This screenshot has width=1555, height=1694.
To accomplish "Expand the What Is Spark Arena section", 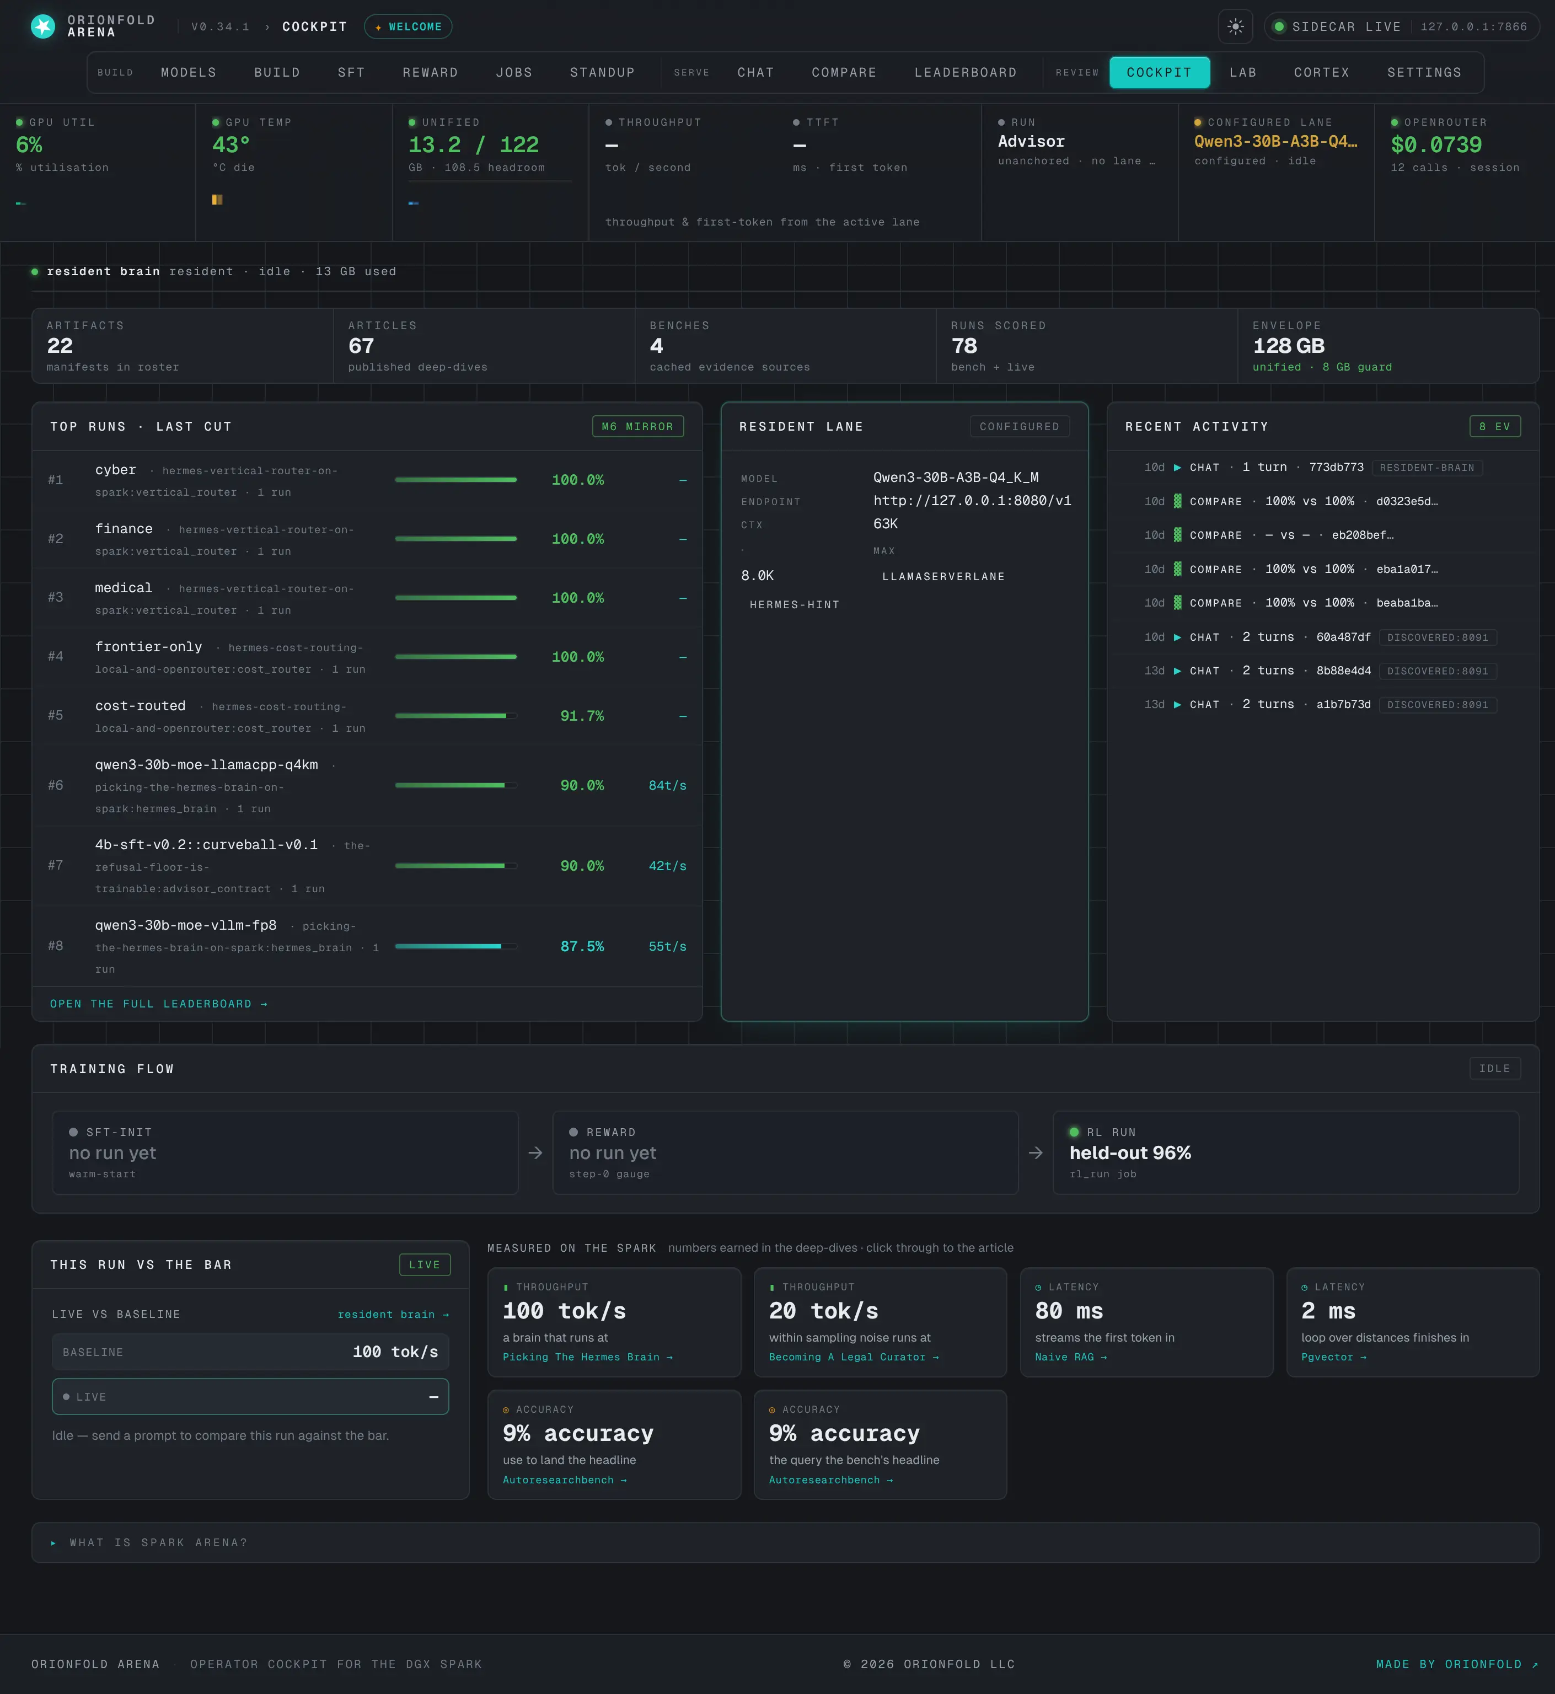I will tap(785, 1542).
